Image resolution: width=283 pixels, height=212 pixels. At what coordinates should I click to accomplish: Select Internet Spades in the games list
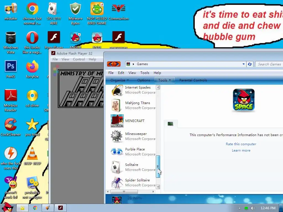[133, 90]
